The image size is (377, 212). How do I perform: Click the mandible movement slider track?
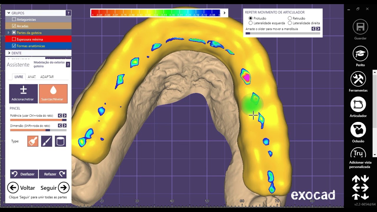283,33
